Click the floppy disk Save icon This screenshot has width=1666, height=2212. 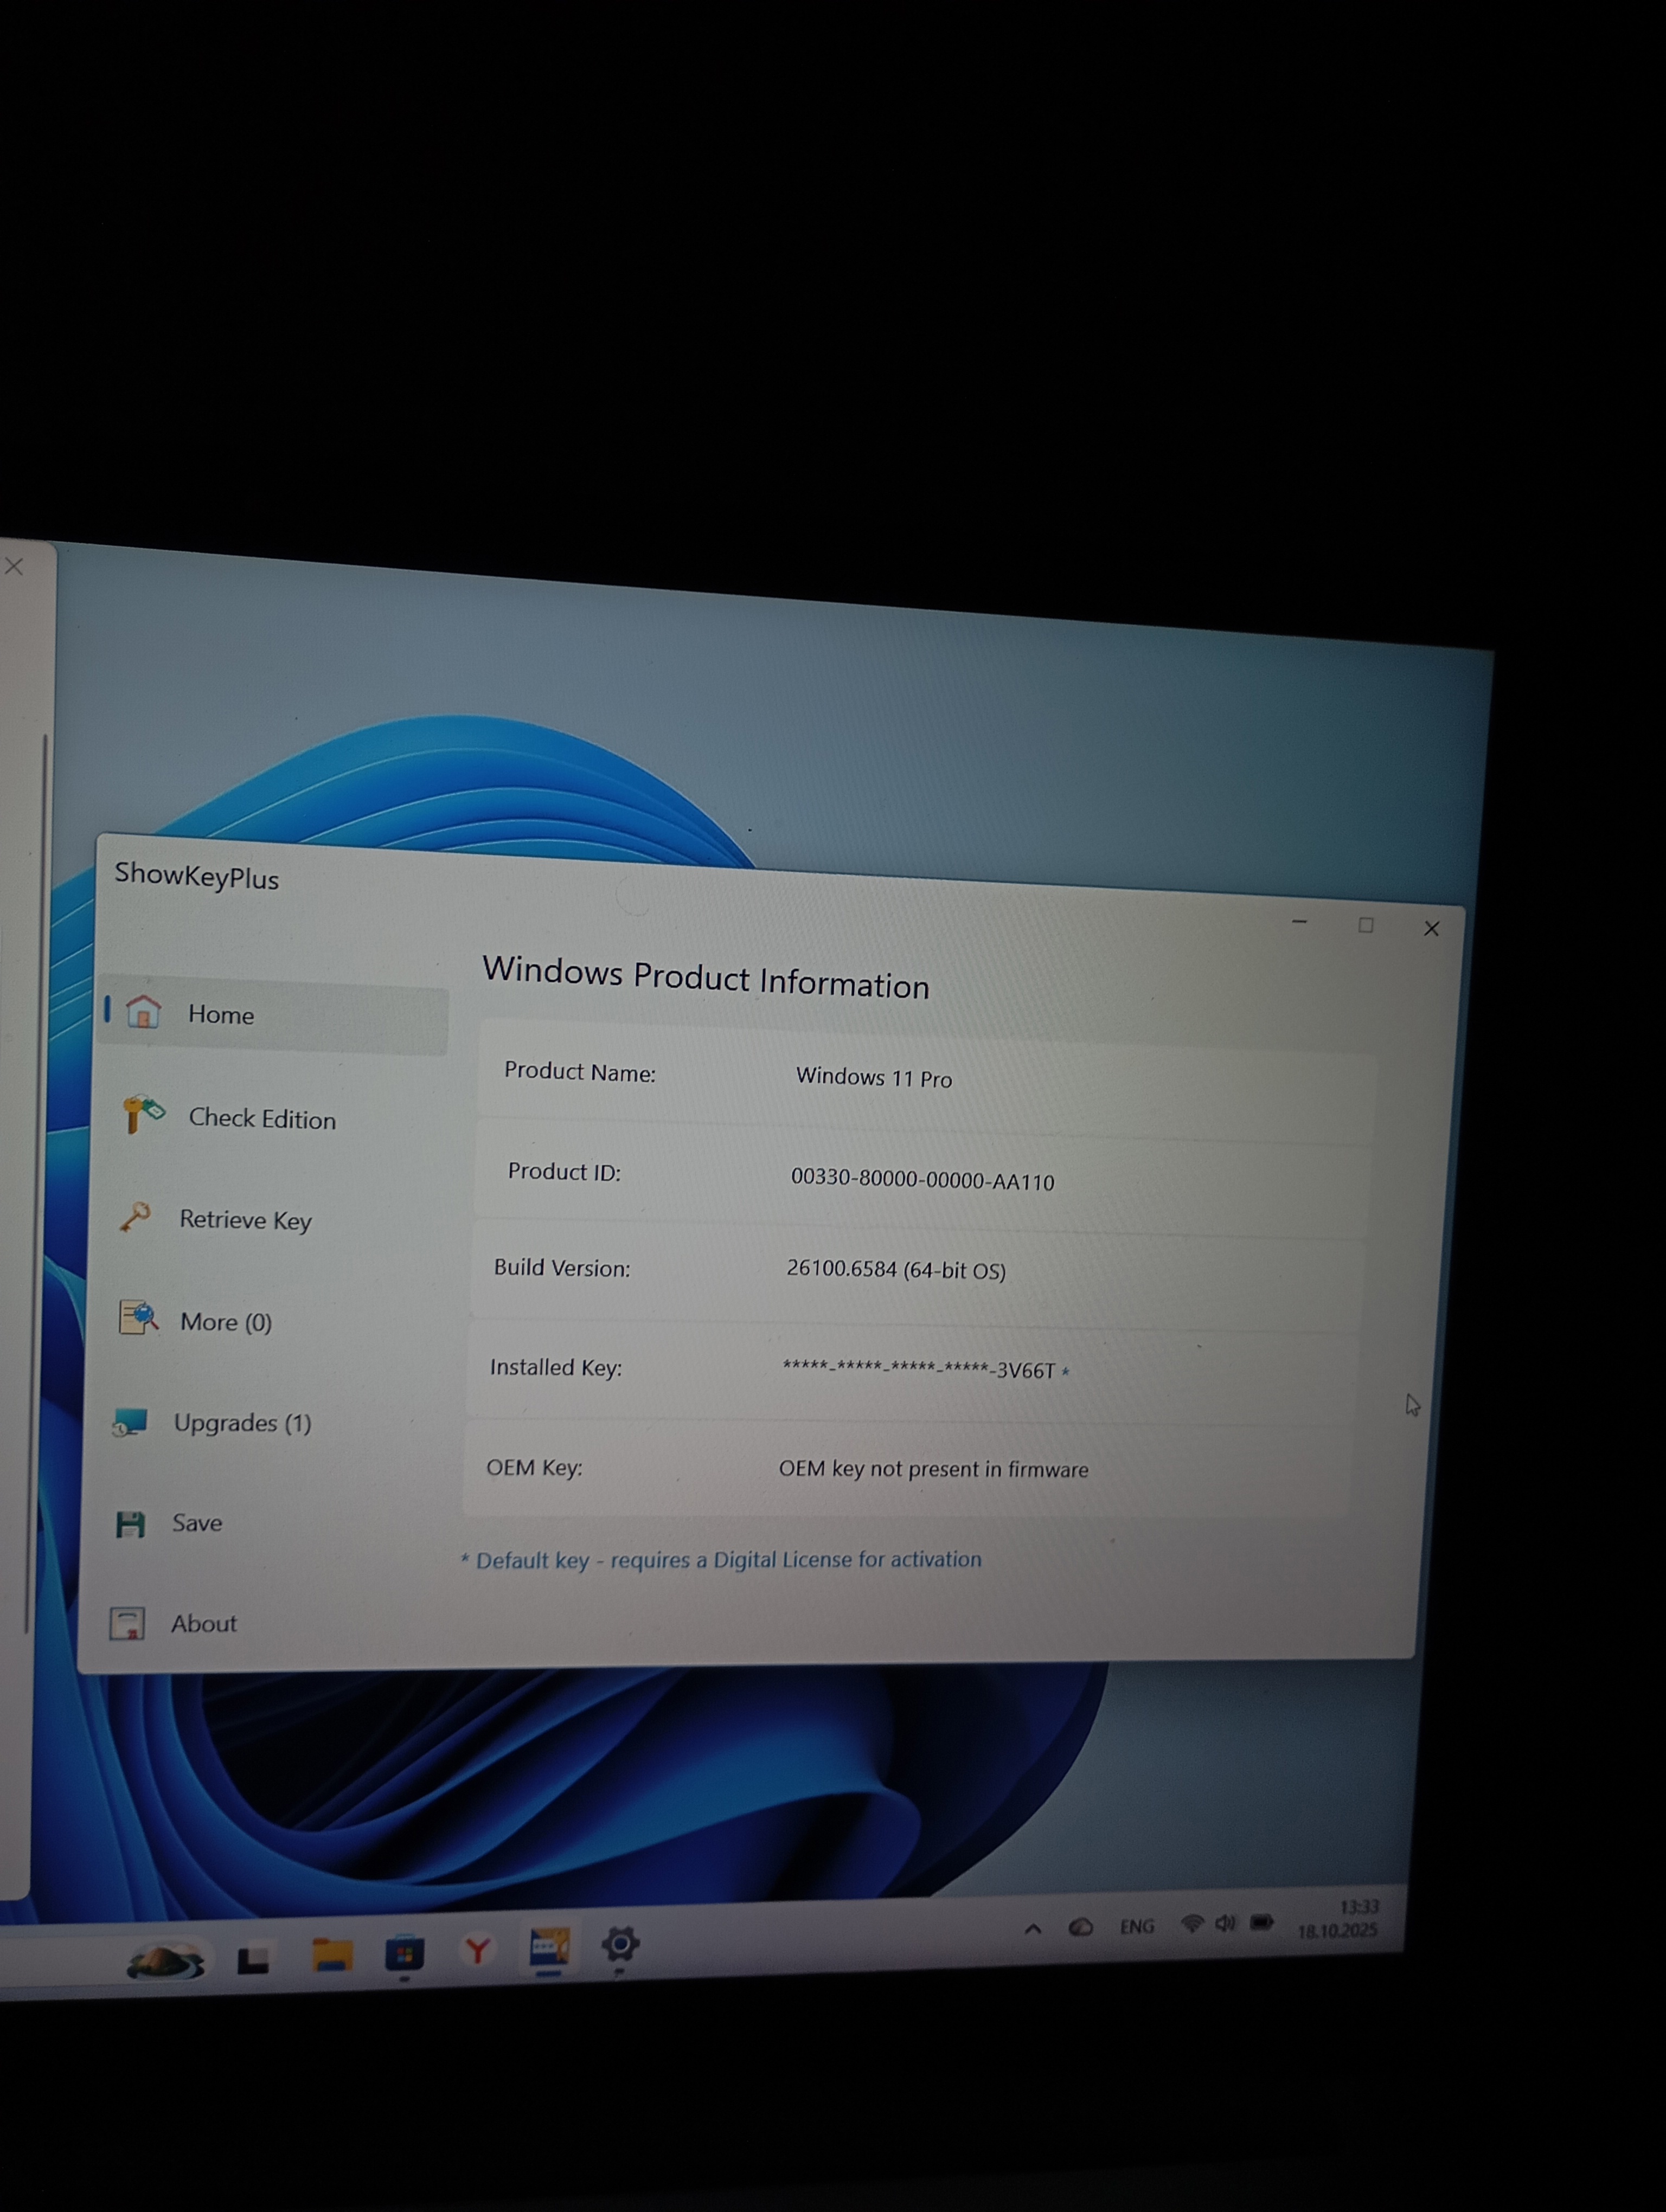point(130,1524)
